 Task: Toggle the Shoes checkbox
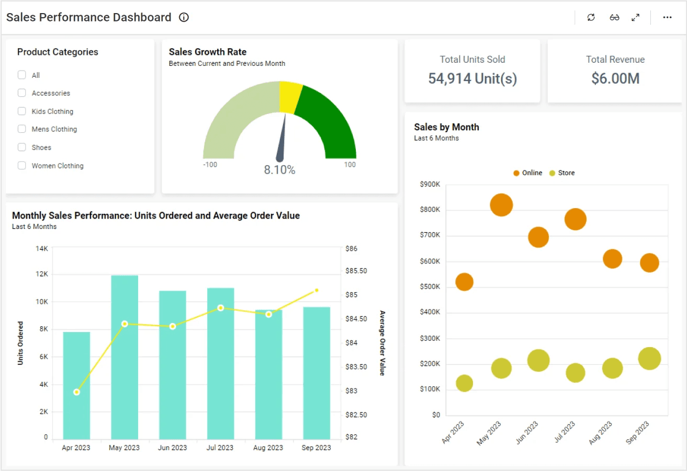pyautogui.click(x=22, y=147)
